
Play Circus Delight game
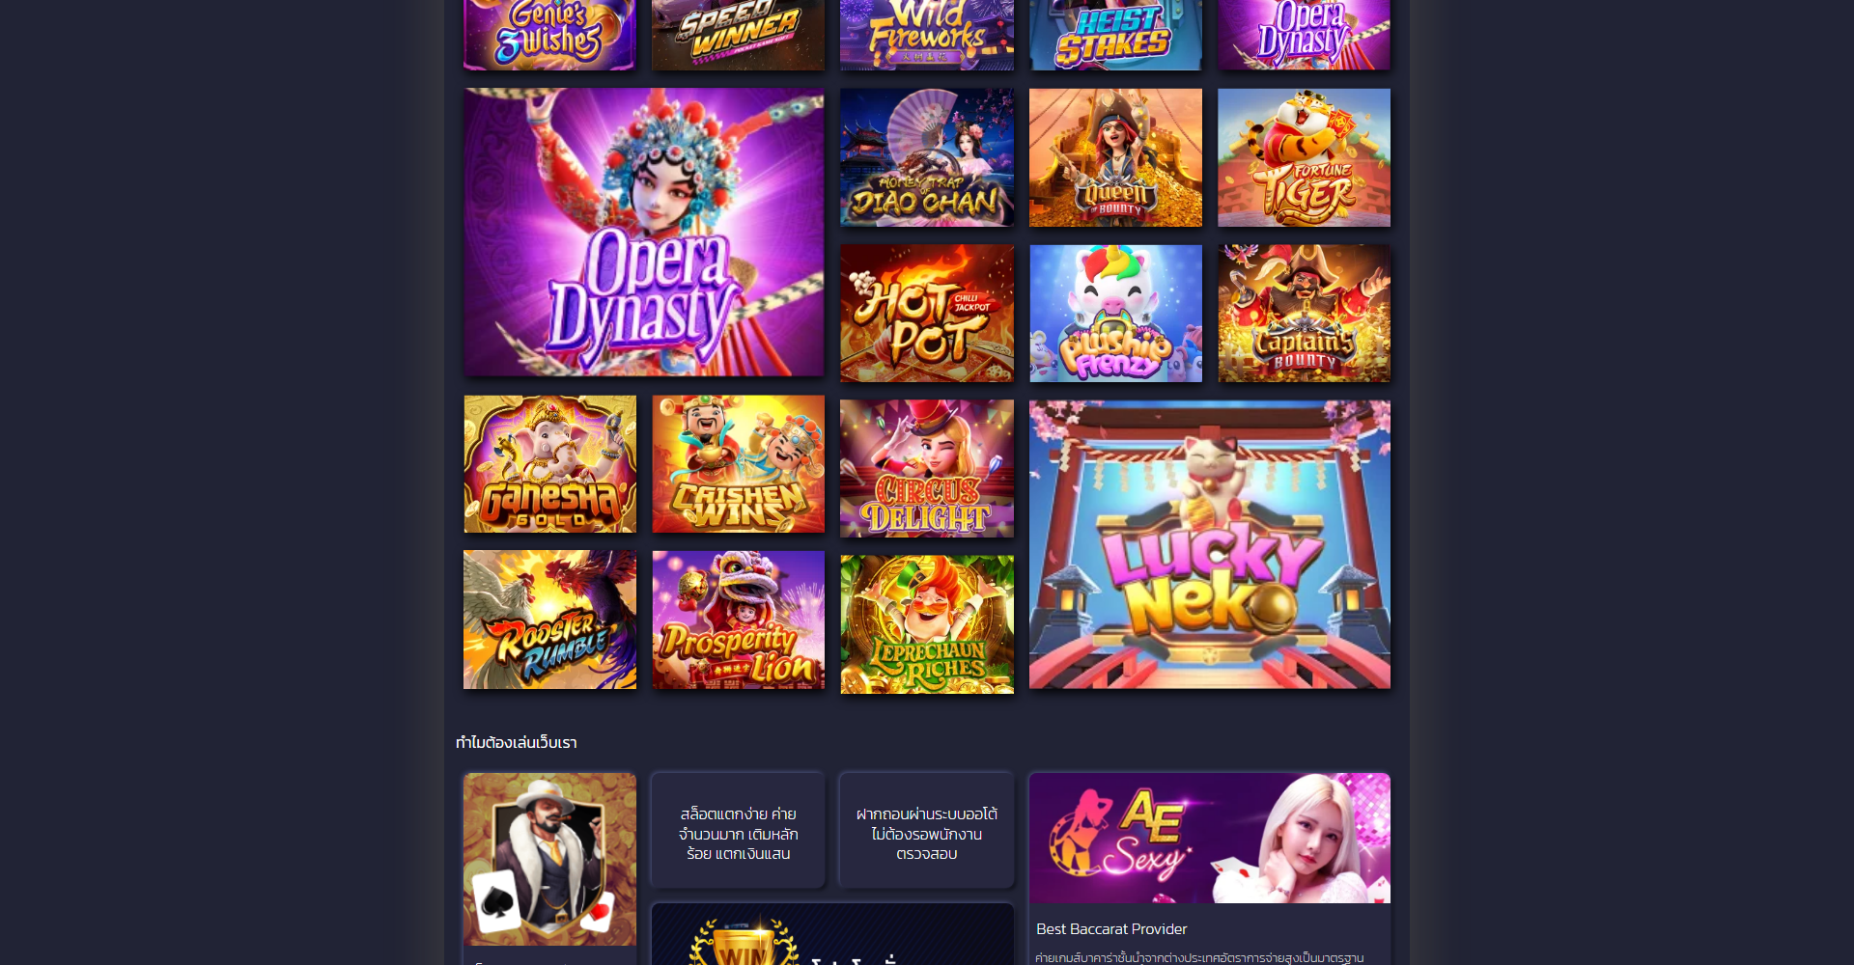pyautogui.click(x=927, y=468)
